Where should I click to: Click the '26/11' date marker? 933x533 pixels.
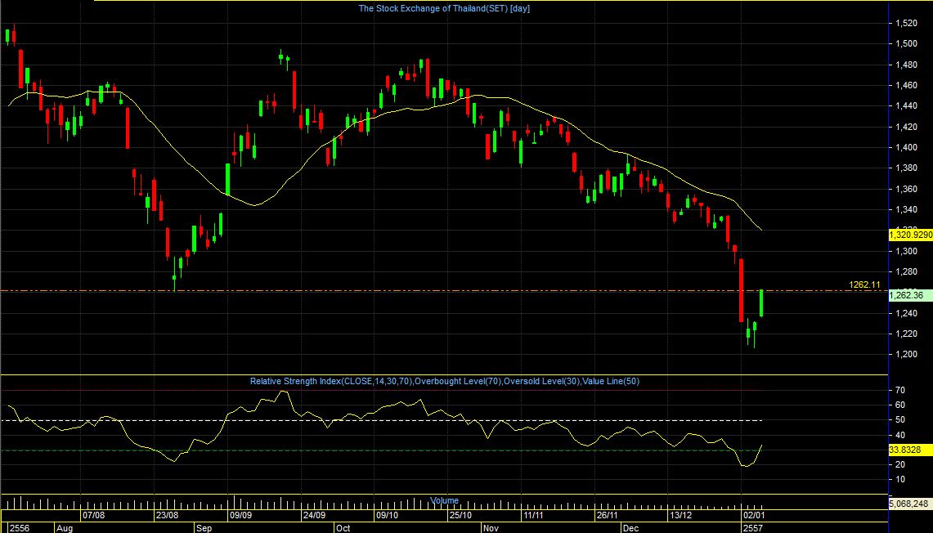[607, 514]
